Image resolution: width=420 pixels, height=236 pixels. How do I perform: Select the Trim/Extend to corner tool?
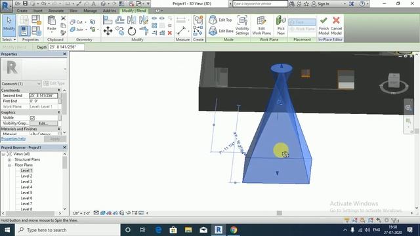[x=144, y=31]
